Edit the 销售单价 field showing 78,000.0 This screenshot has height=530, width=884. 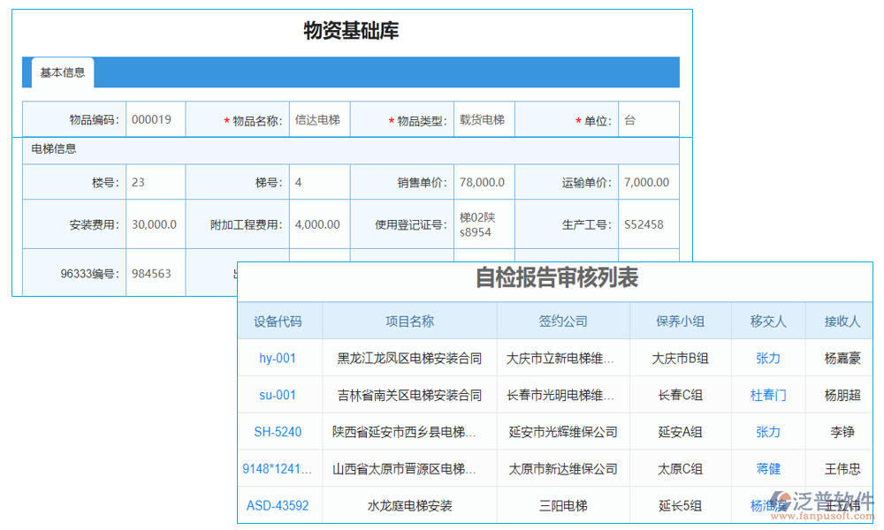484,181
